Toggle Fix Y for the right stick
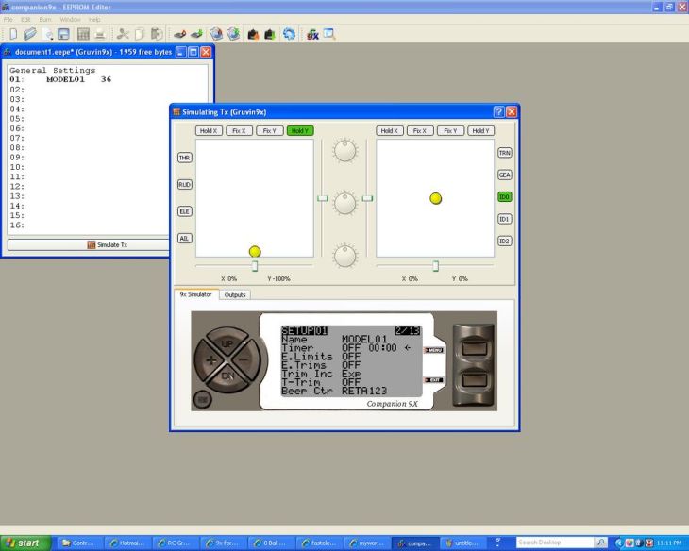The width and height of the screenshot is (689, 551). pos(450,130)
